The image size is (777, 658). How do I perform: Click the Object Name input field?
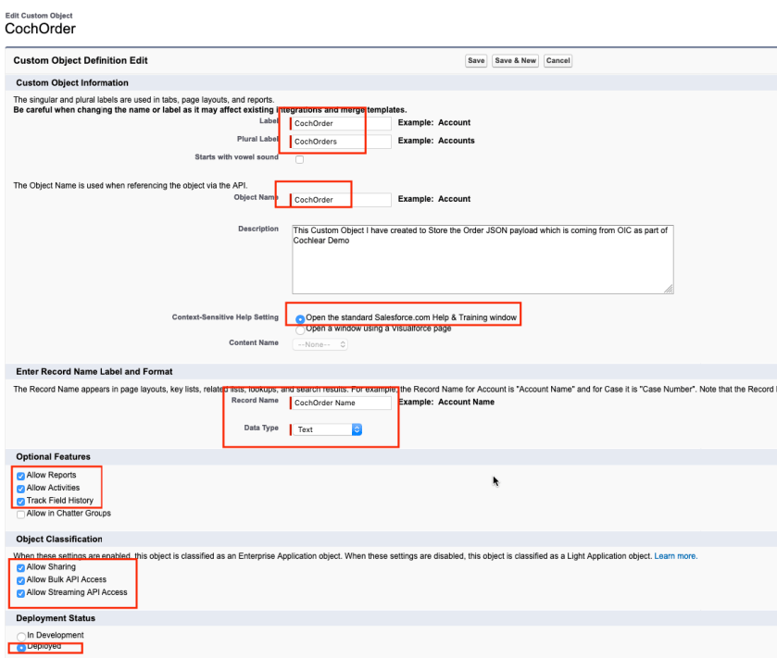pyautogui.click(x=341, y=200)
